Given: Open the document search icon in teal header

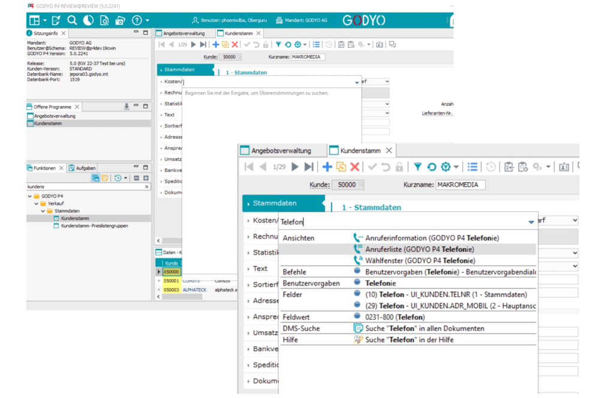Looking at the screenshot, I should (104, 20).
